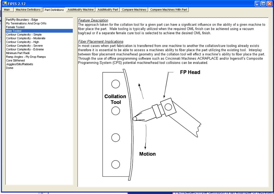This screenshot has width=274, height=194.
Task: Choose Ramp Angles - Ply Drop Ramps
Action: pos(26,57)
